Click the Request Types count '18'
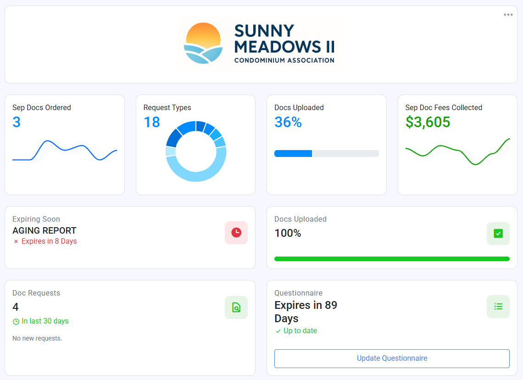The image size is (523, 380). tap(152, 122)
